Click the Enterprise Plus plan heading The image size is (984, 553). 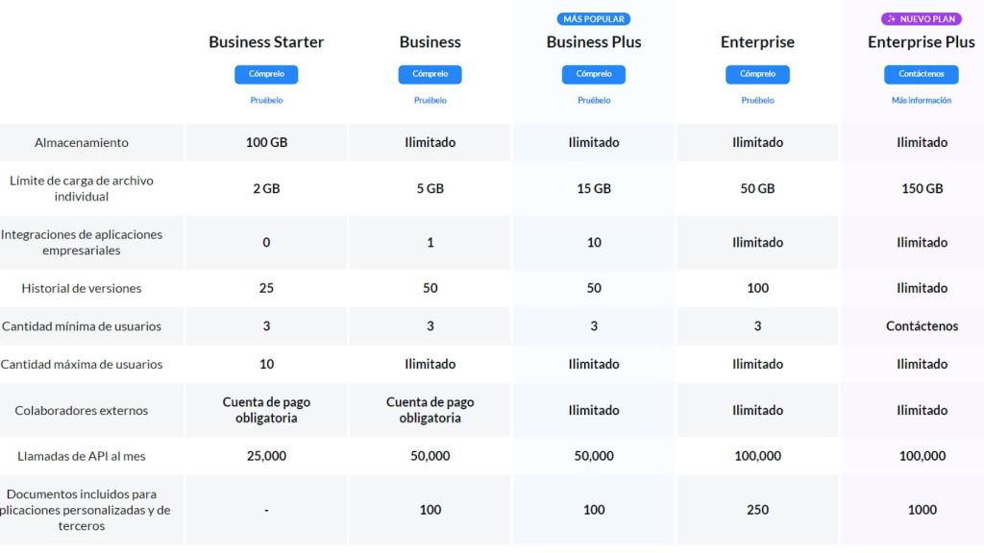click(x=922, y=42)
